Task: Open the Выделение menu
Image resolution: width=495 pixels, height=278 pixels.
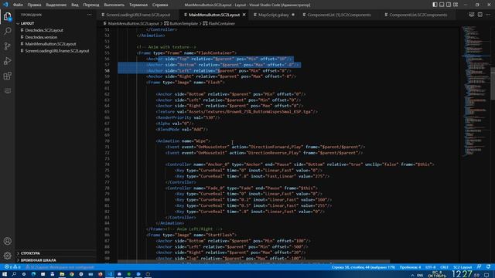Action: (x=56, y=5)
